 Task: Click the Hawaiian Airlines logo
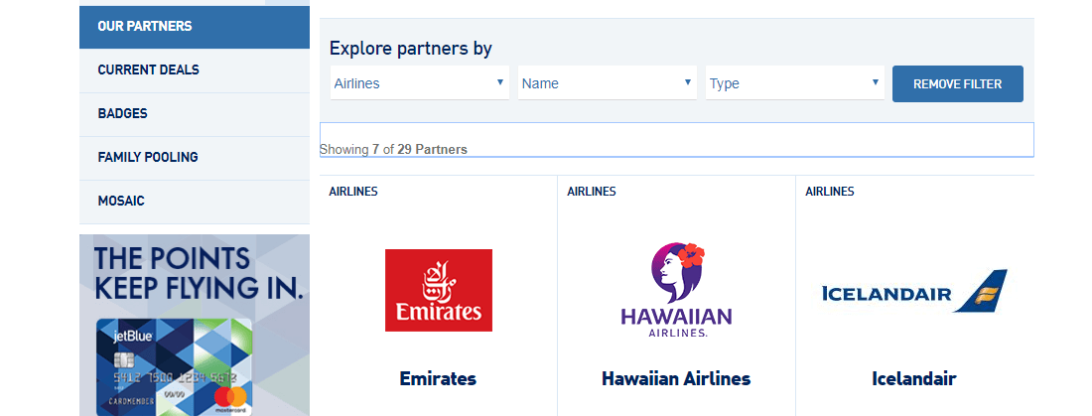pos(676,290)
